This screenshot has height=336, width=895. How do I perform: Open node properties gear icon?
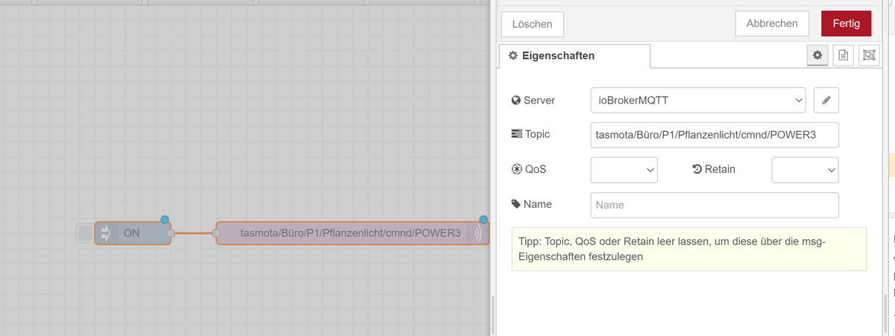pos(817,55)
